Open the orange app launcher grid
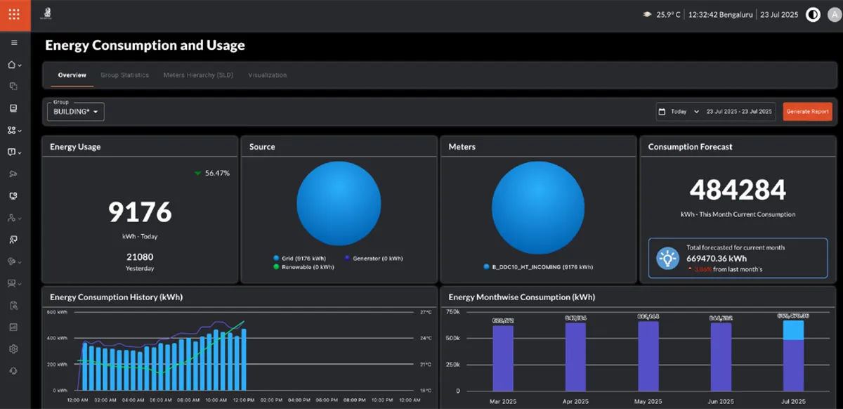The width and height of the screenshot is (843, 409). pos(15,15)
